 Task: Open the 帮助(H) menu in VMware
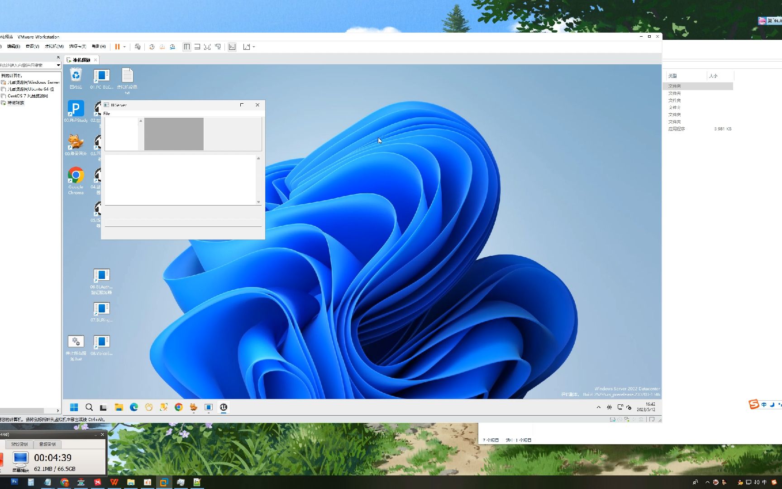99,46
